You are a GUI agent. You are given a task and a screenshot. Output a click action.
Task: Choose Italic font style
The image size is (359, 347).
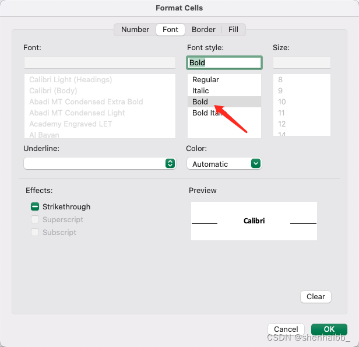pyautogui.click(x=224, y=91)
